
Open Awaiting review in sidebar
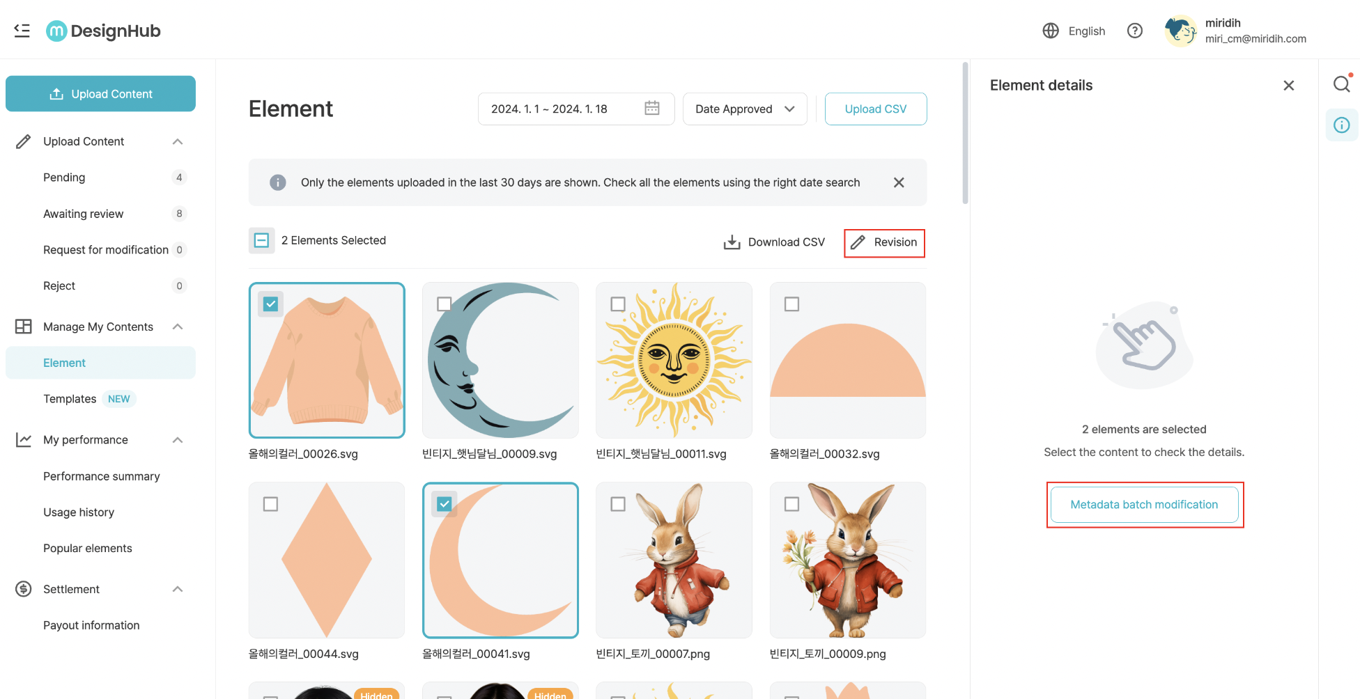coord(83,214)
